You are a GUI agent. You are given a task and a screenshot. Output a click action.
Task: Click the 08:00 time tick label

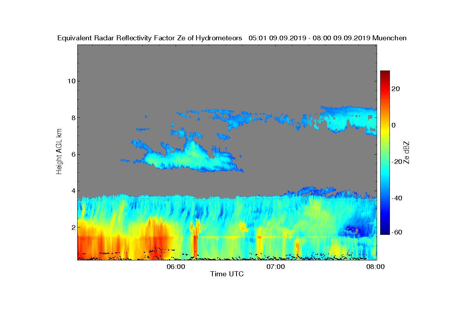376,267
